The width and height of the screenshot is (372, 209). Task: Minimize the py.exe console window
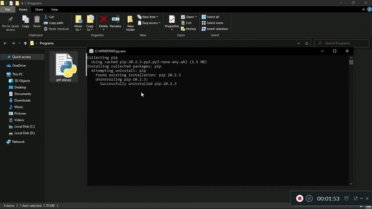click(322, 51)
